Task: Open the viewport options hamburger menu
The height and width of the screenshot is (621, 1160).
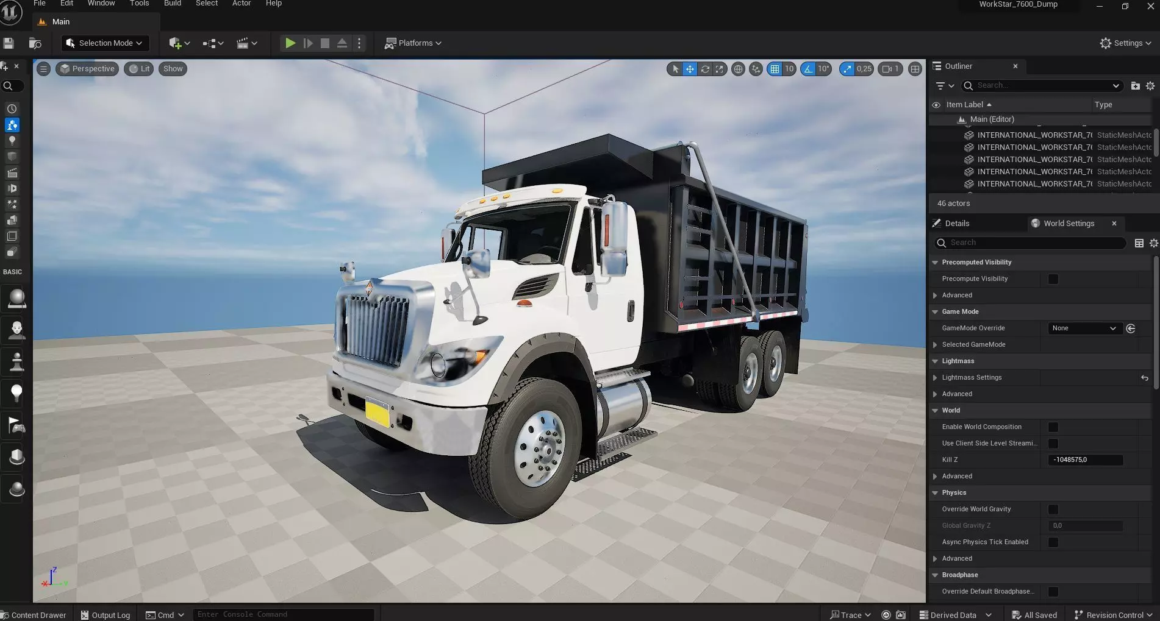Action: 43,69
